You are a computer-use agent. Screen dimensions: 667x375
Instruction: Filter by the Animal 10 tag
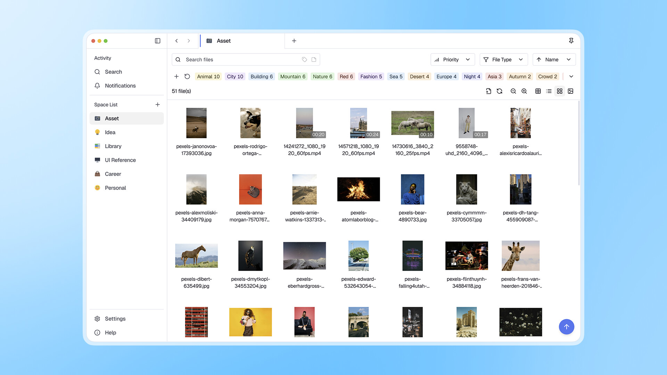click(x=208, y=76)
